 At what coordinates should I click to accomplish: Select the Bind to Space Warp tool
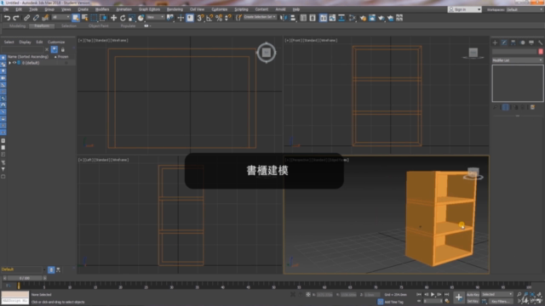click(45, 18)
